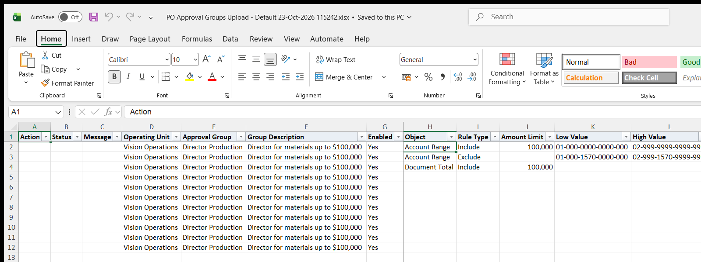Toggle AutoSave switch

tap(70, 17)
